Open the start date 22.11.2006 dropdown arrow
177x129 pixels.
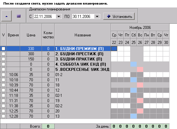[59, 17]
